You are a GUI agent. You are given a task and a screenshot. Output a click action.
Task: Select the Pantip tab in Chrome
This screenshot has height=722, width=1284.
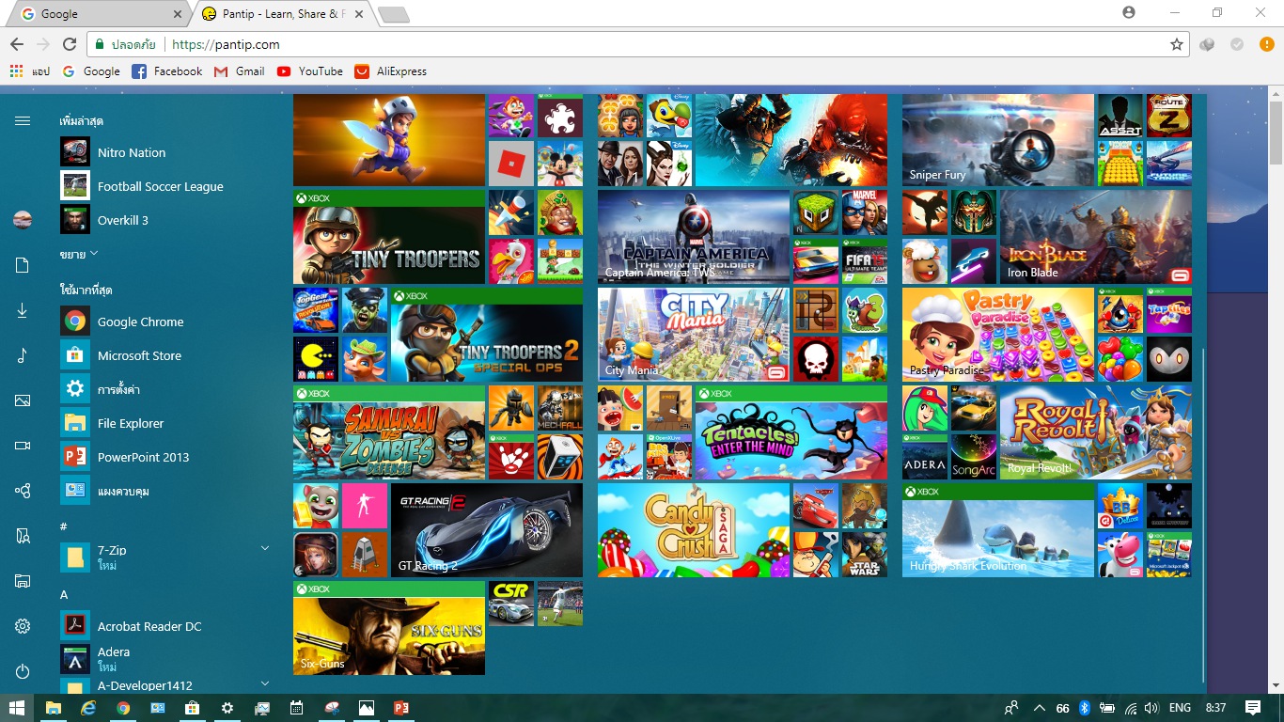coord(284,14)
